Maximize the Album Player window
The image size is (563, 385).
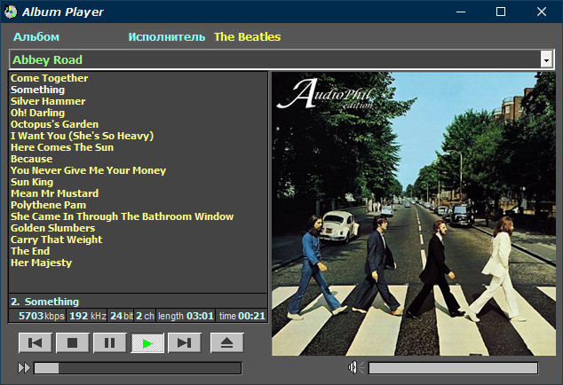(x=501, y=12)
